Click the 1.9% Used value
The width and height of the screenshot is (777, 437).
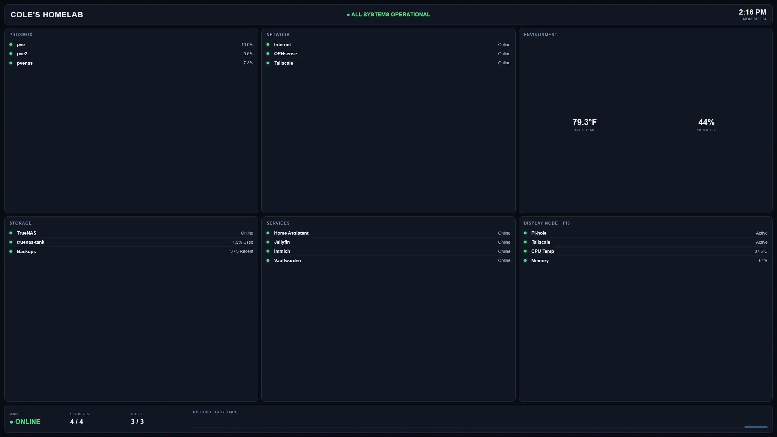tap(243, 242)
